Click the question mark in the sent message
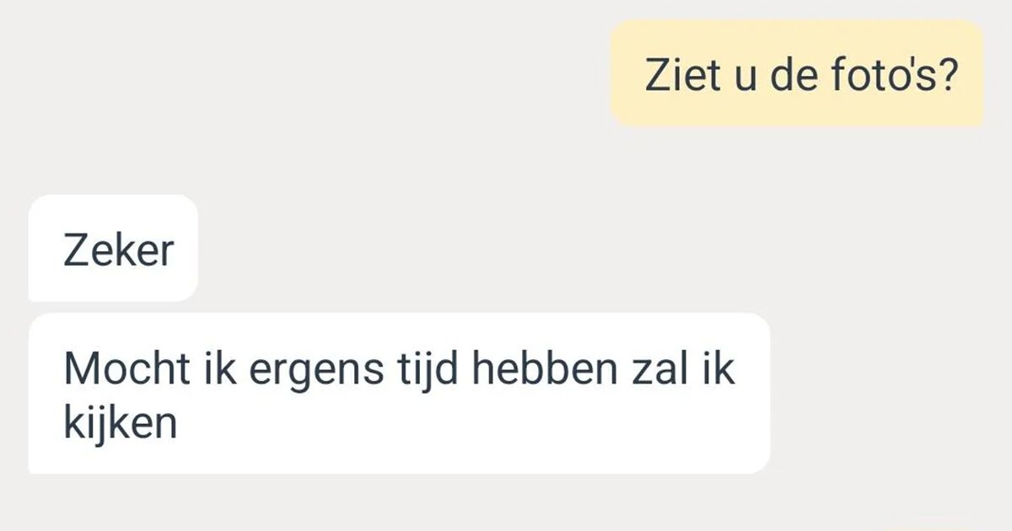This screenshot has width=1012, height=531. tap(946, 73)
